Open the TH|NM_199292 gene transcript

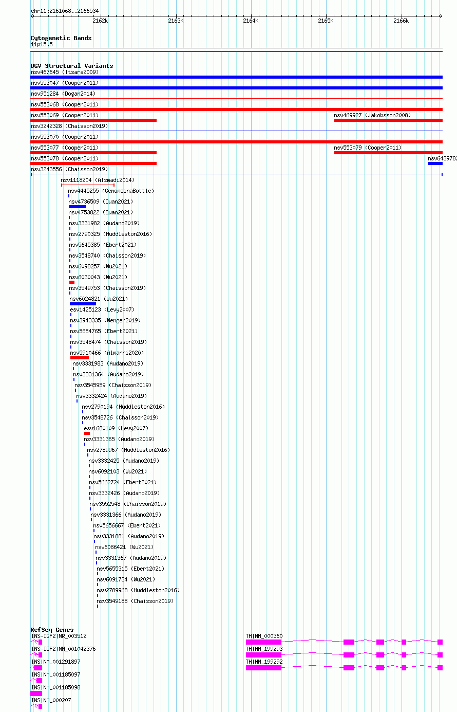(344, 668)
